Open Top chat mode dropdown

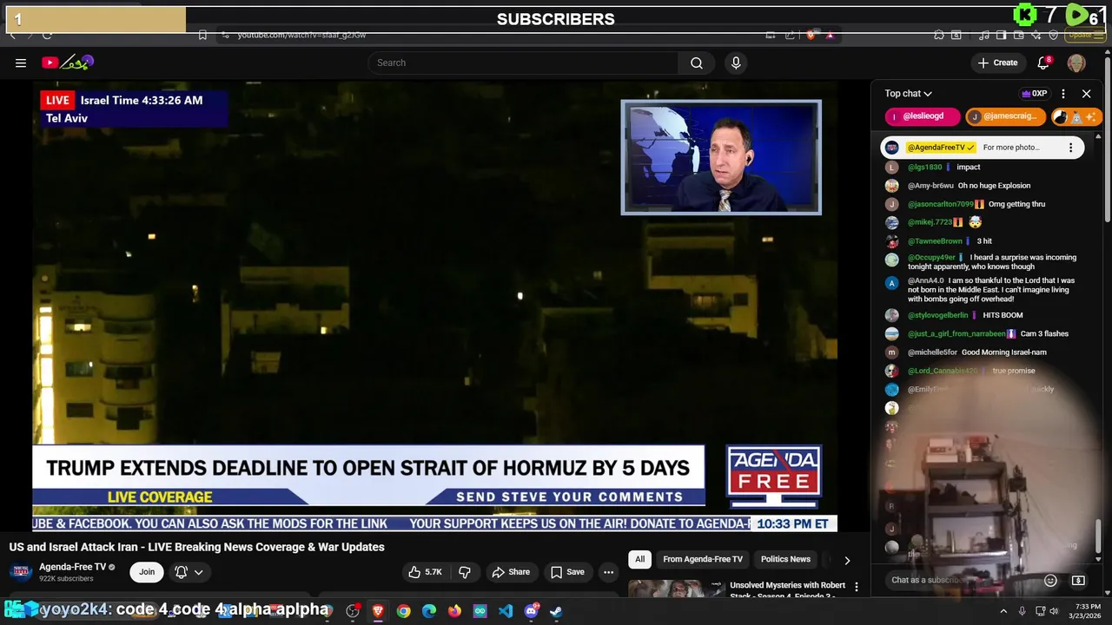coord(909,94)
